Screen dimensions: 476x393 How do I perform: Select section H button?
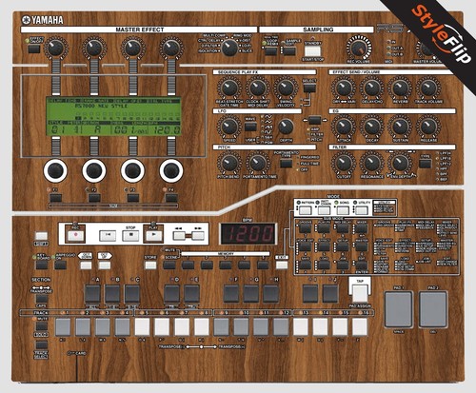pyautogui.click(x=271, y=293)
